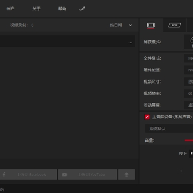Open the three-dots more options button
The height and width of the screenshot is (193, 193).
[x=130, y=43]
